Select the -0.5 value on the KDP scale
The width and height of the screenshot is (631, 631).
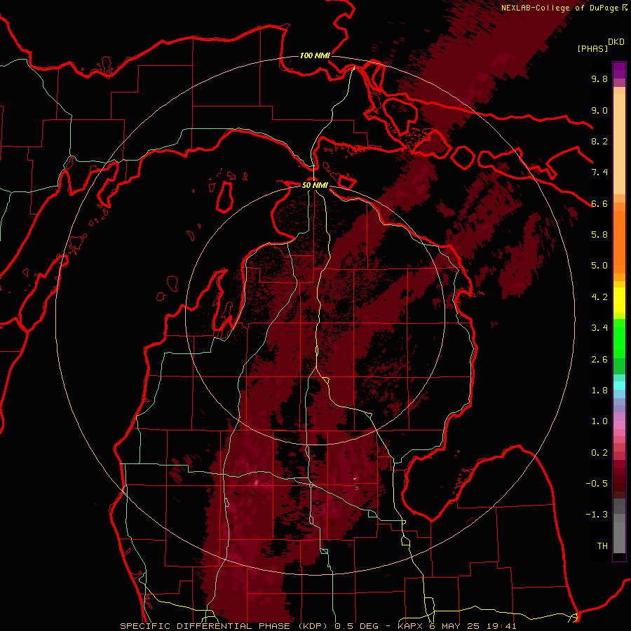[597, 484]
